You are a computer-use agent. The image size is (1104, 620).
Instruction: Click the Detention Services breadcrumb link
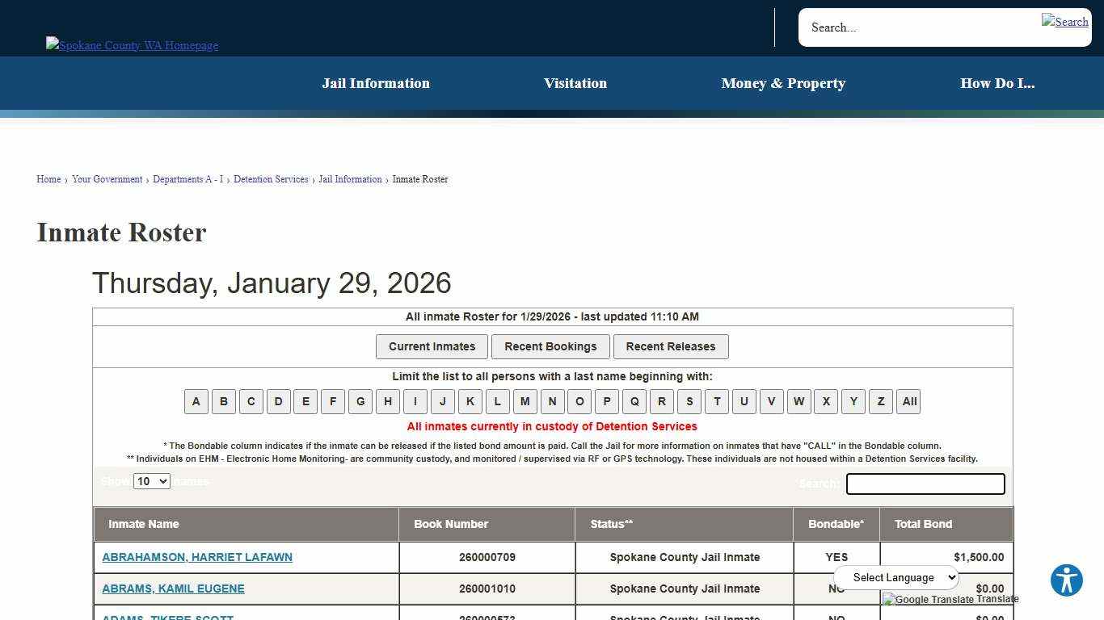(271, 179)
